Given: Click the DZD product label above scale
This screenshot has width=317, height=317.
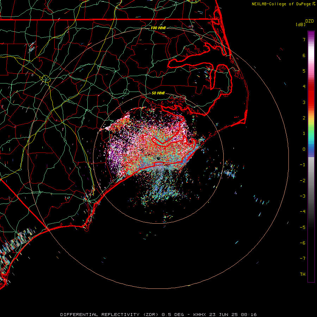Looking at the screenshot, I should (x=310, y=21).
